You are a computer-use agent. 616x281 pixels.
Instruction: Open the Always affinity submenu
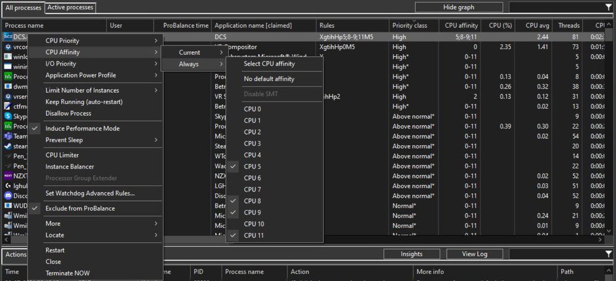click(x=193, y=64)
